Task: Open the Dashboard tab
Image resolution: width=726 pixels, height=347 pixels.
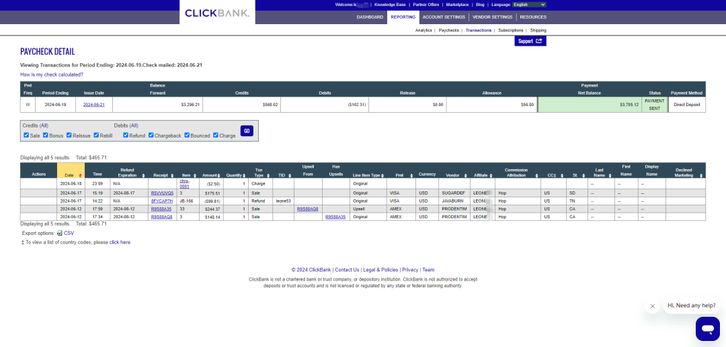Action: click(x=370, y=17)
